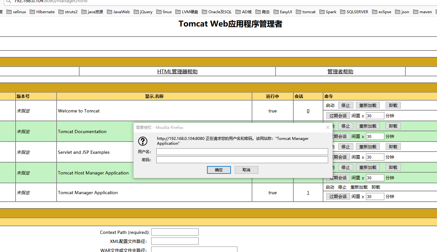Focus the 密码 password field

click(x=242, y=160)
